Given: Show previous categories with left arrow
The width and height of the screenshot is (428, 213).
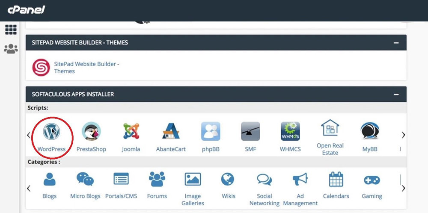Looking at the screenshot, I should [29, 188].
